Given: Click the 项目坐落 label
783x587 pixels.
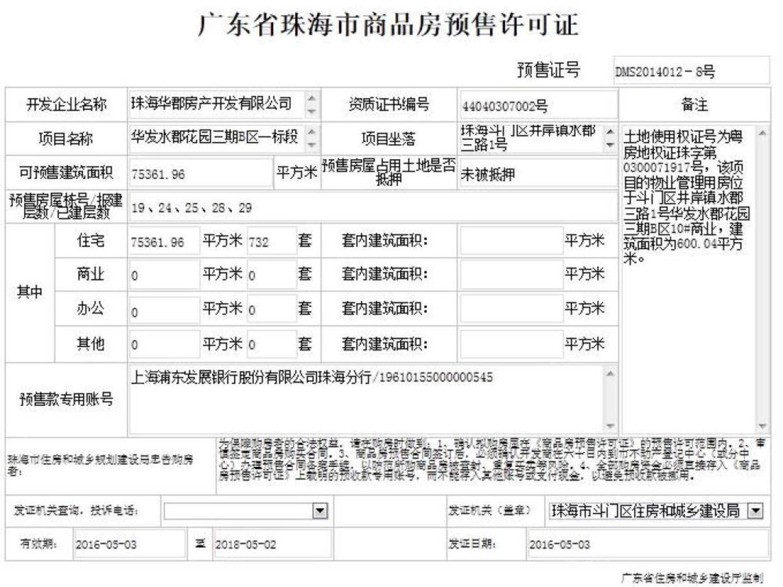Looking at the screenshot, I should point(388,139).
